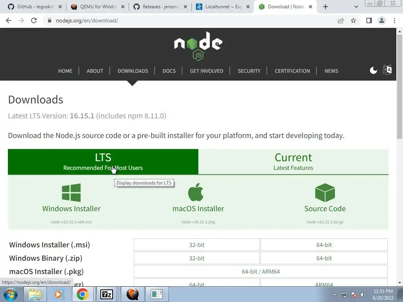This screenshot has width=403, height=302.
Task: Click the network tray icon
Action: (x=344, y=295)
